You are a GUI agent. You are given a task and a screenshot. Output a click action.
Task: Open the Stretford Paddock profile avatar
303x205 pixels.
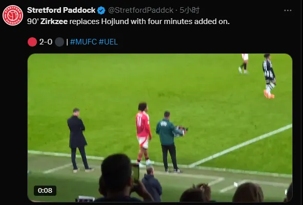[13, 15]
